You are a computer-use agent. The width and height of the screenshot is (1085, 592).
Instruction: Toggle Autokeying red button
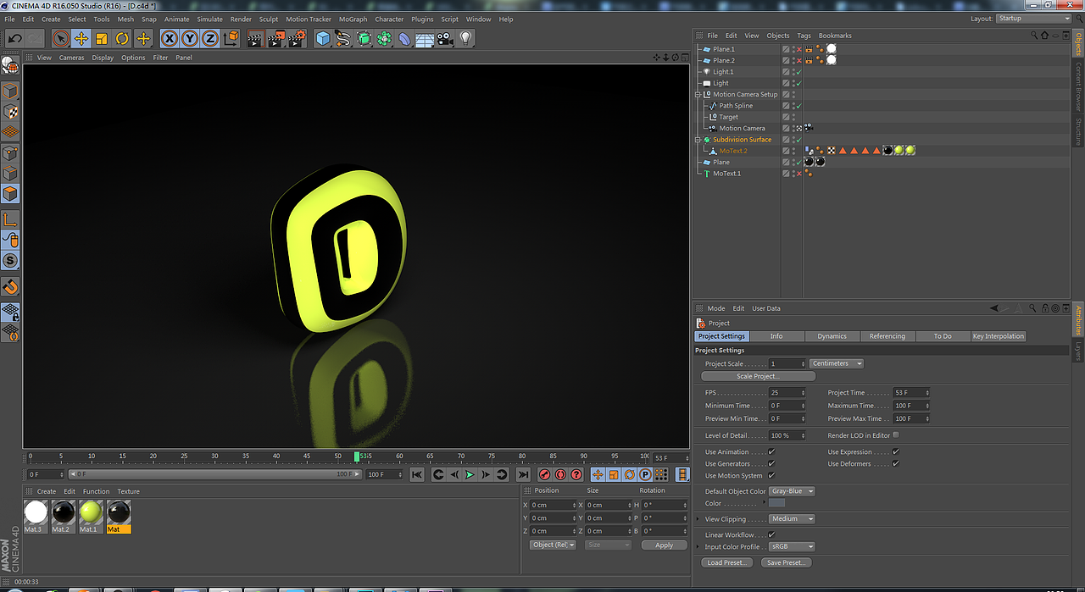point(560,475)
